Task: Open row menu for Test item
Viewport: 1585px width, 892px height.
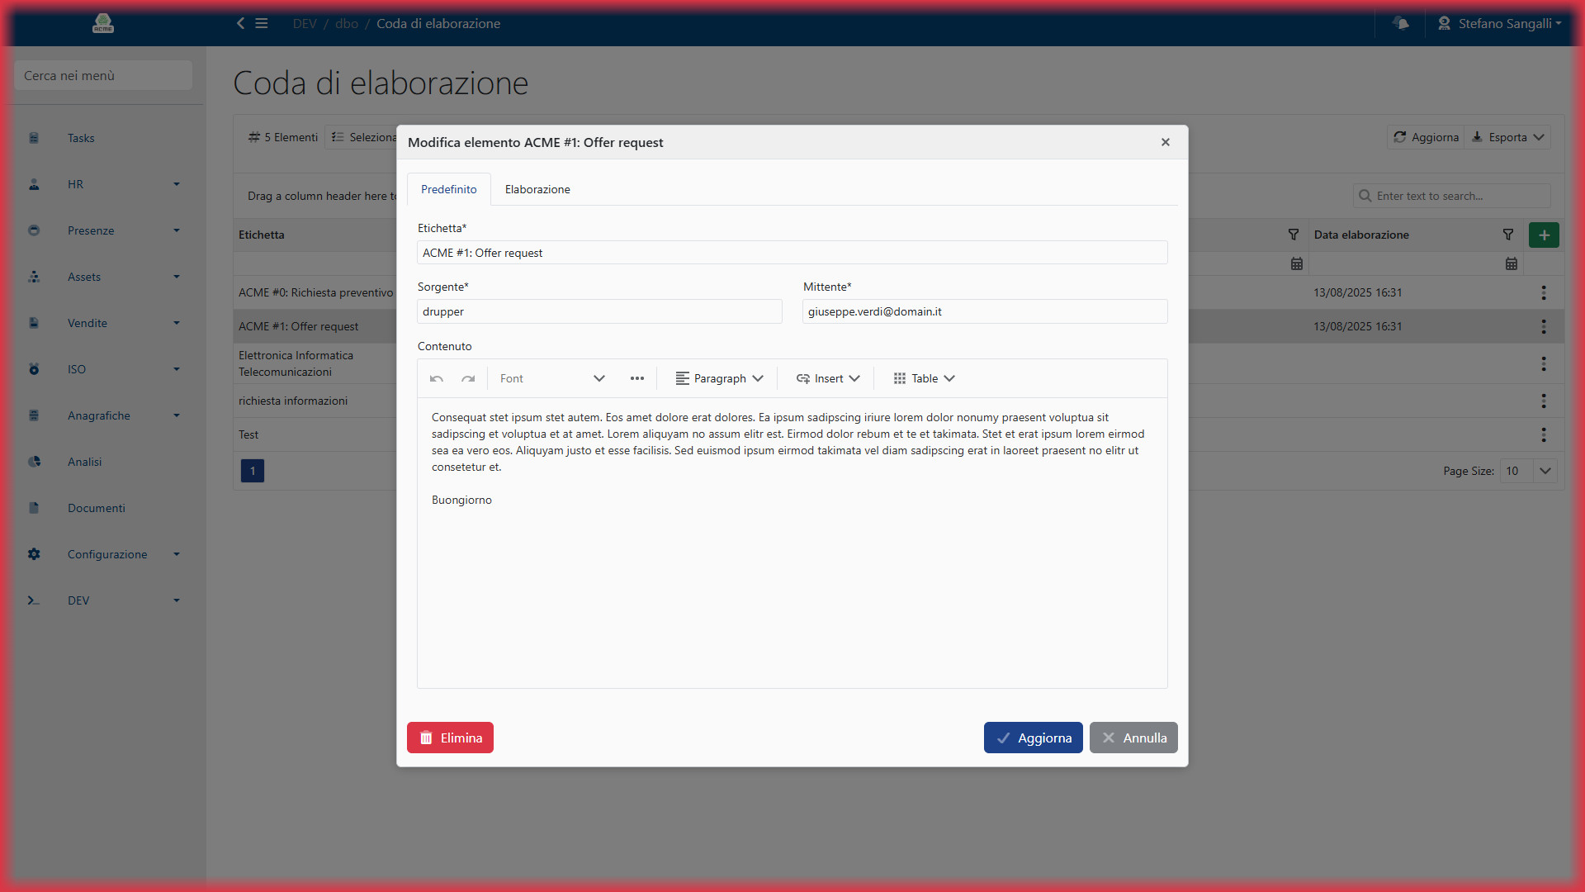Action: (1543, 434)
